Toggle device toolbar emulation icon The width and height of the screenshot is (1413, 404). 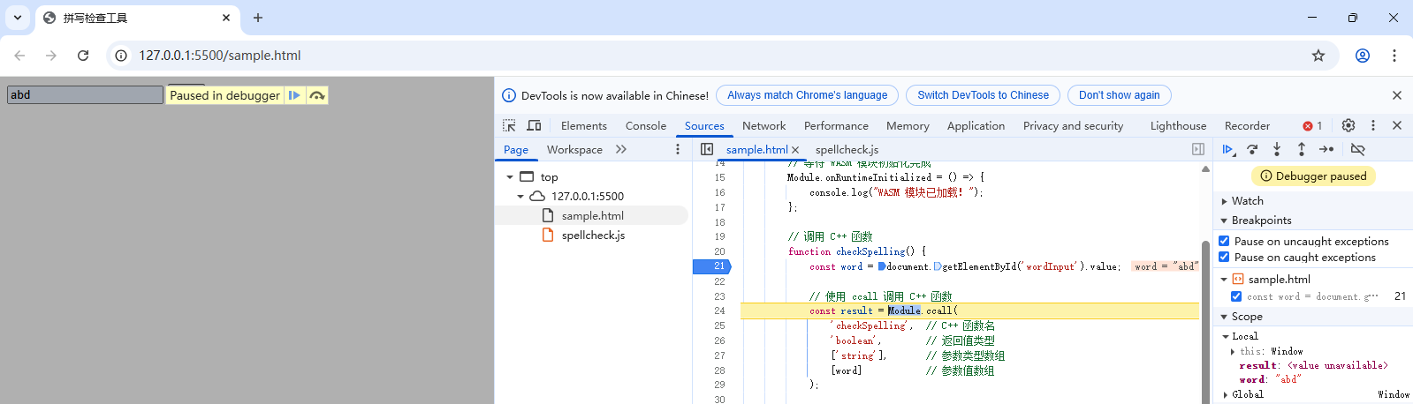point(534,126)
